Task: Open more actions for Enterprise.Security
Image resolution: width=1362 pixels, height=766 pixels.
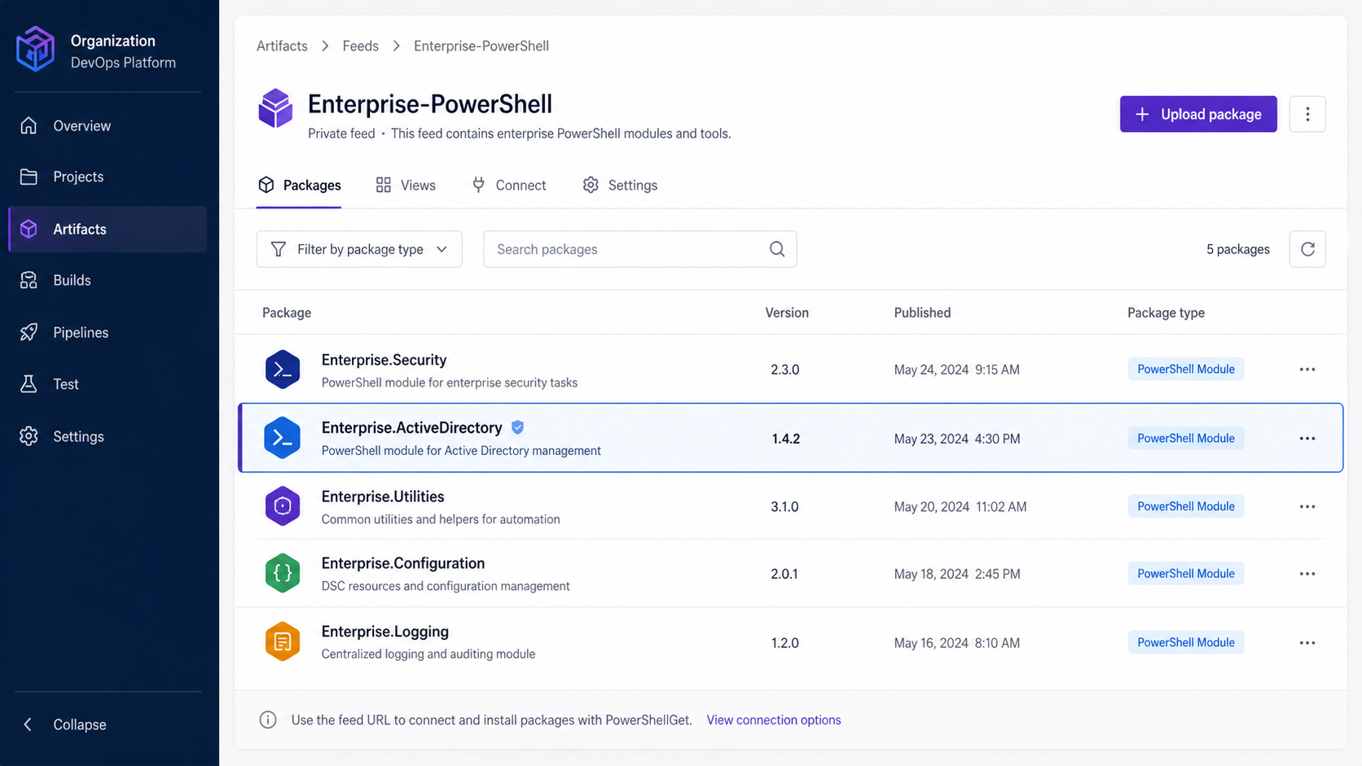Action: (1307, 370)
